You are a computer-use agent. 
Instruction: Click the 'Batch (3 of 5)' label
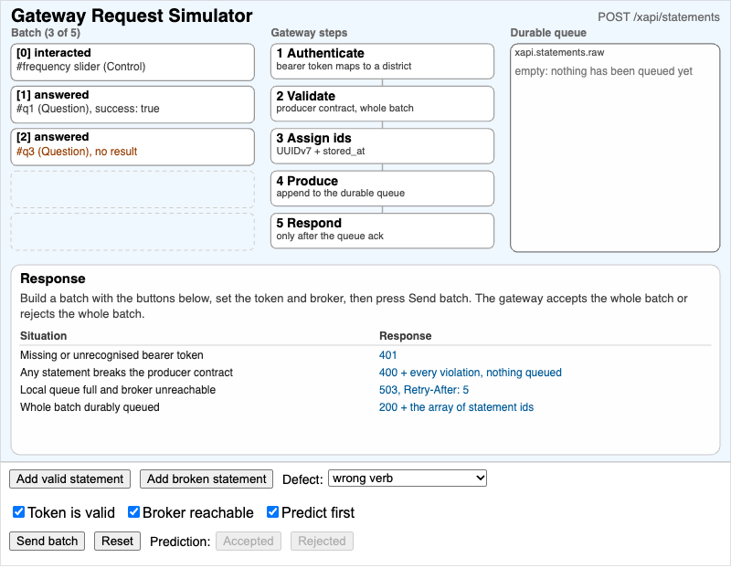46,33
